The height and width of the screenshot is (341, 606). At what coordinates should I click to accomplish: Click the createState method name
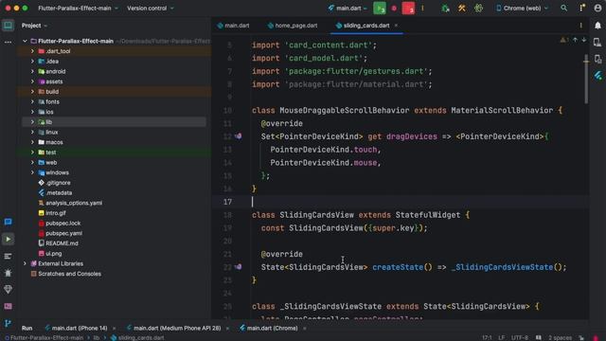(x=398, y=267)
